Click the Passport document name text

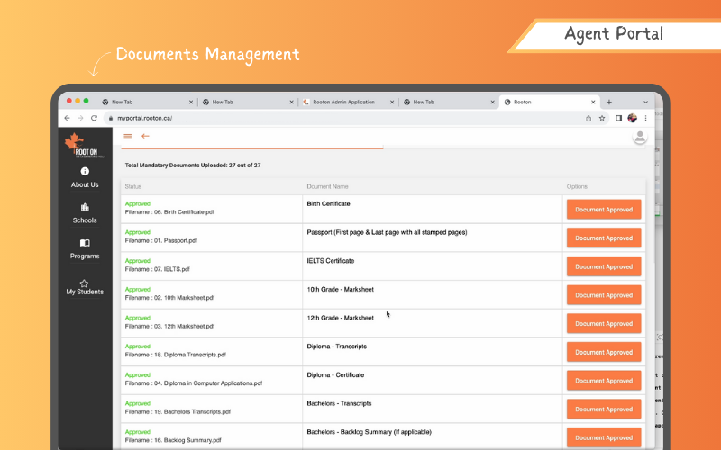point(387,232)
